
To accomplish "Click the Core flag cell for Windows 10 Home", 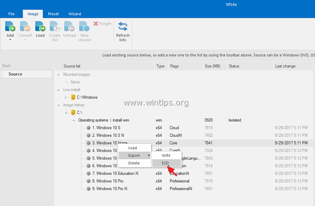I will (x=173, y=143).
